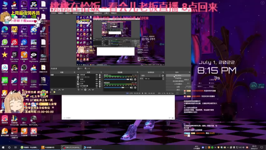
Task: Click the 桌面音频 volume slider
Action: [x=117, y=88]
